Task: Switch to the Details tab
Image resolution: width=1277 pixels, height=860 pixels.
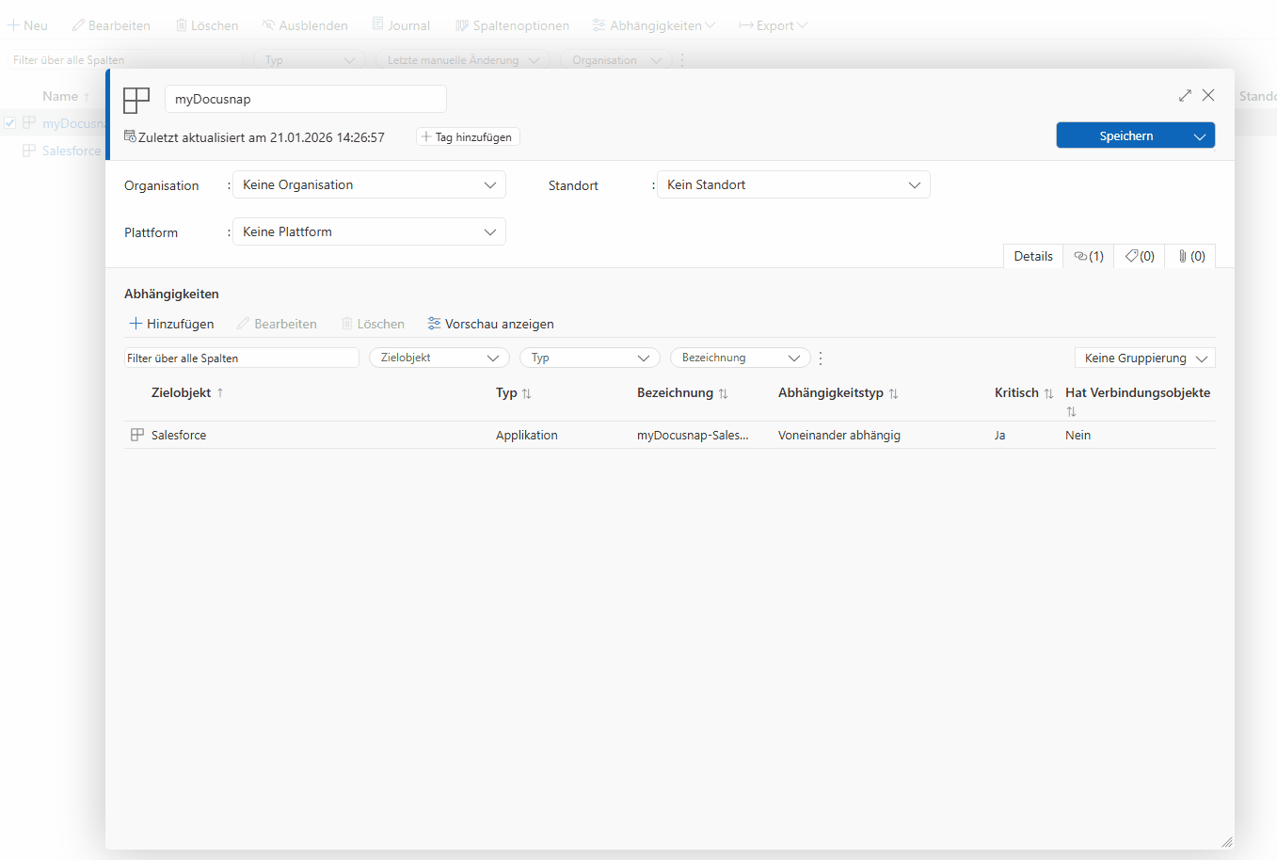Action: [1032, 256]
